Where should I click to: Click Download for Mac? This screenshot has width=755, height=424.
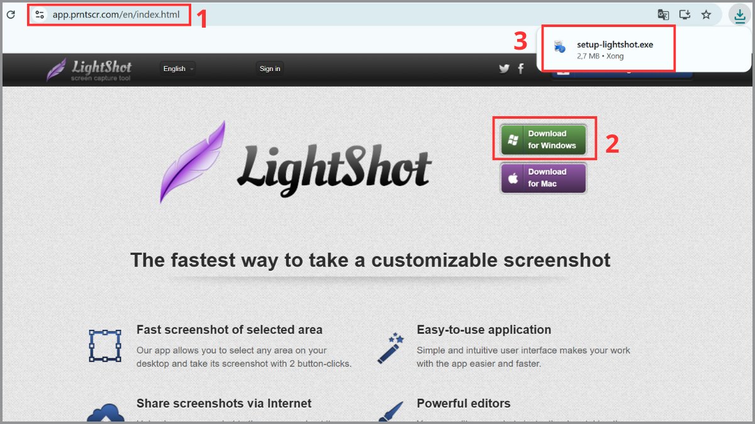544,178
